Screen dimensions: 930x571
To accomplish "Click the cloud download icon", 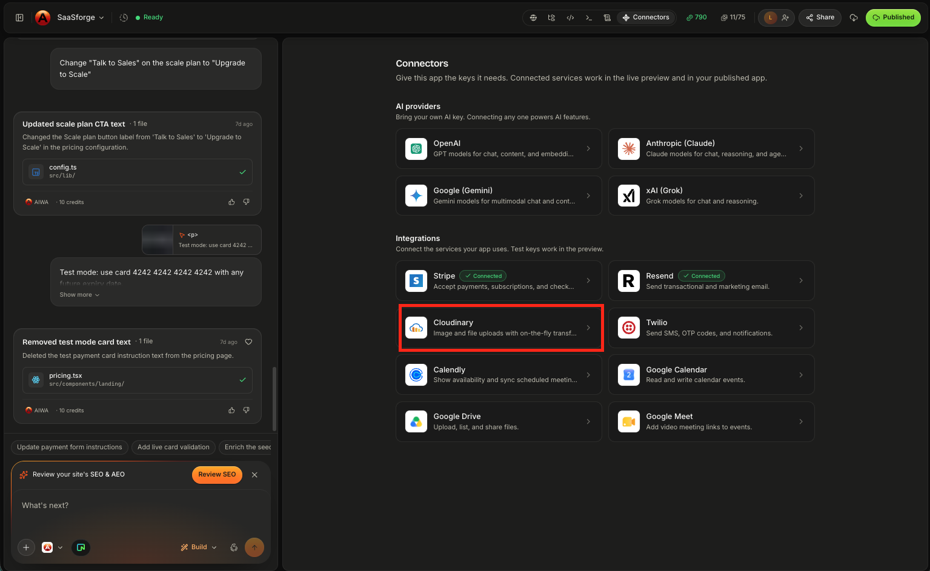I will click(x=854, y=18).
